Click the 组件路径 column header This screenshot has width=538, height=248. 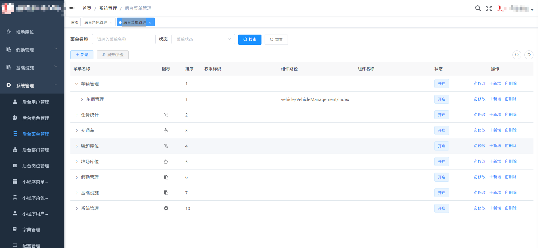coord(289,69)
